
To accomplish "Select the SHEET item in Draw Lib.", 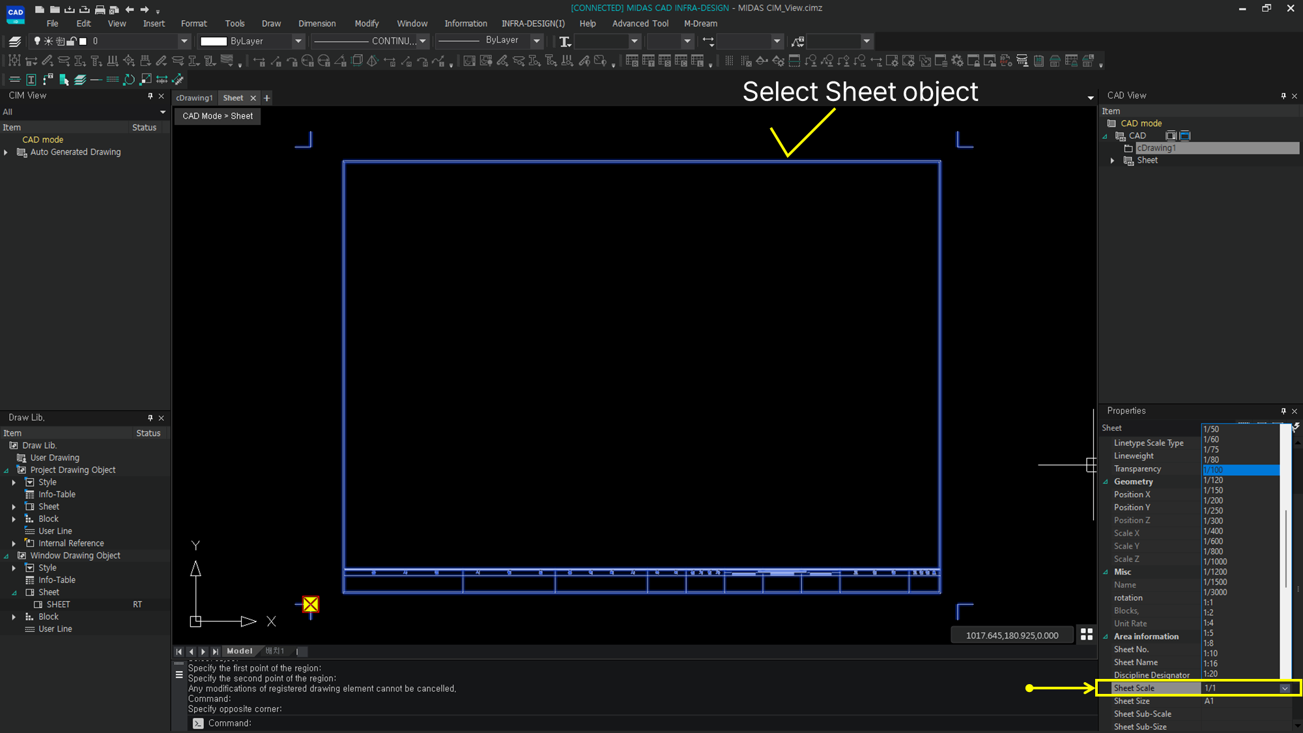I will 58,605.
